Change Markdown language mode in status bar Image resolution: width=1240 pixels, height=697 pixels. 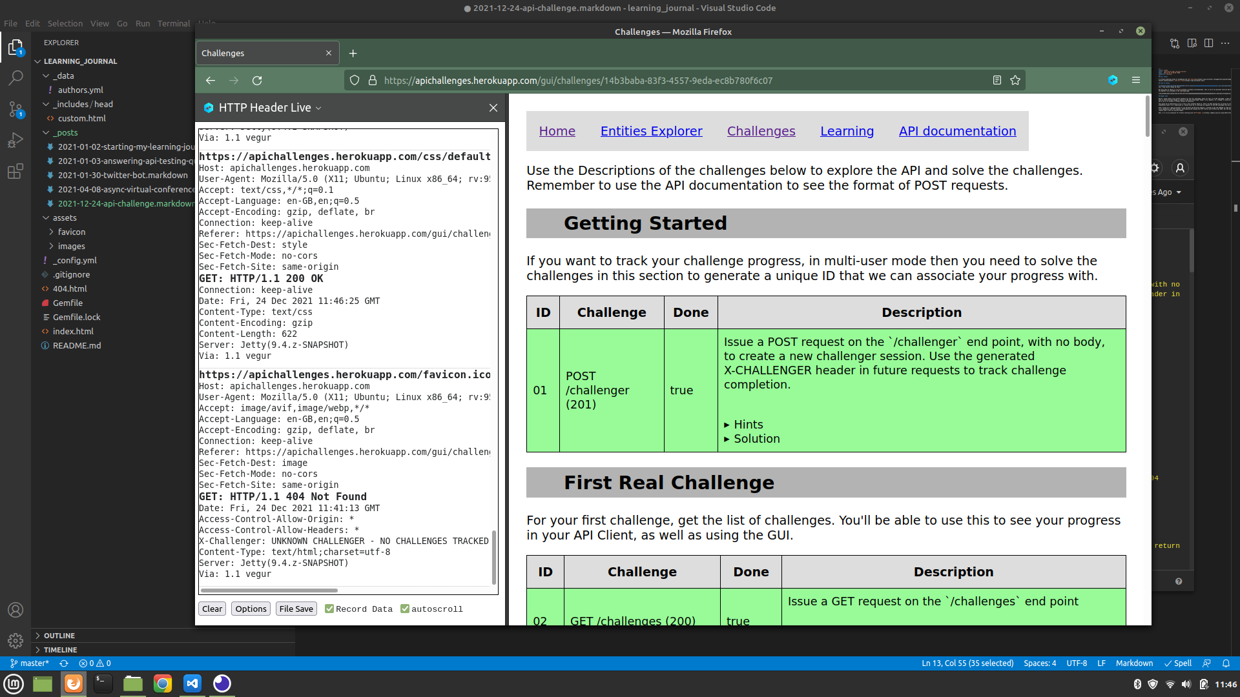(1134, 663)
